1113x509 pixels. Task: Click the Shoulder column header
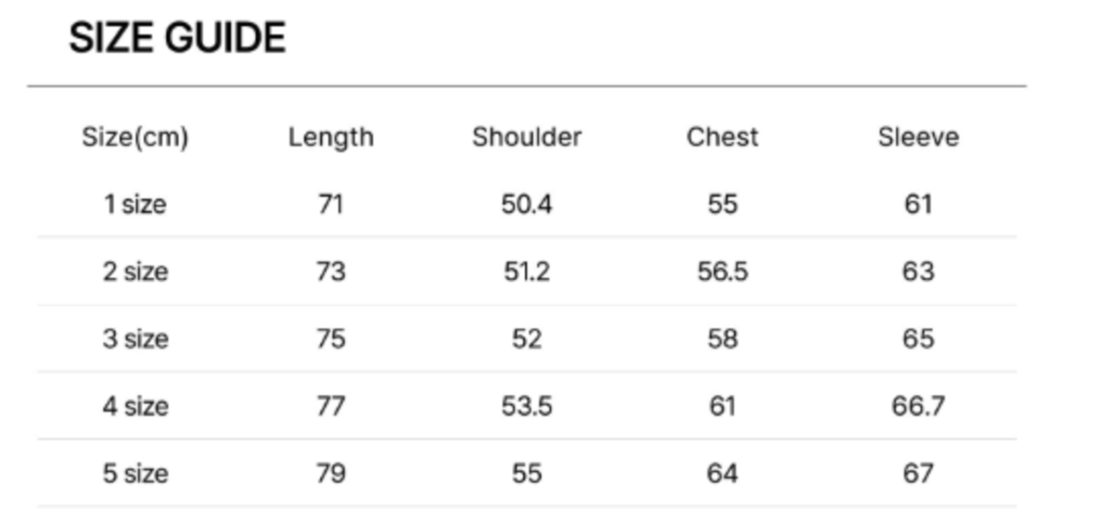pos(527,137)
